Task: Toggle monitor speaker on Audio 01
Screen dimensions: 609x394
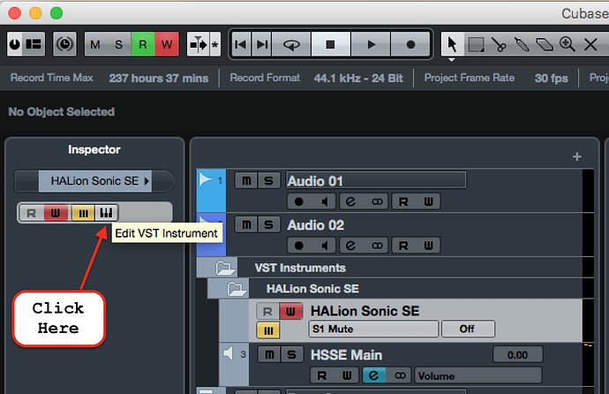Action: tap(324, 201)
